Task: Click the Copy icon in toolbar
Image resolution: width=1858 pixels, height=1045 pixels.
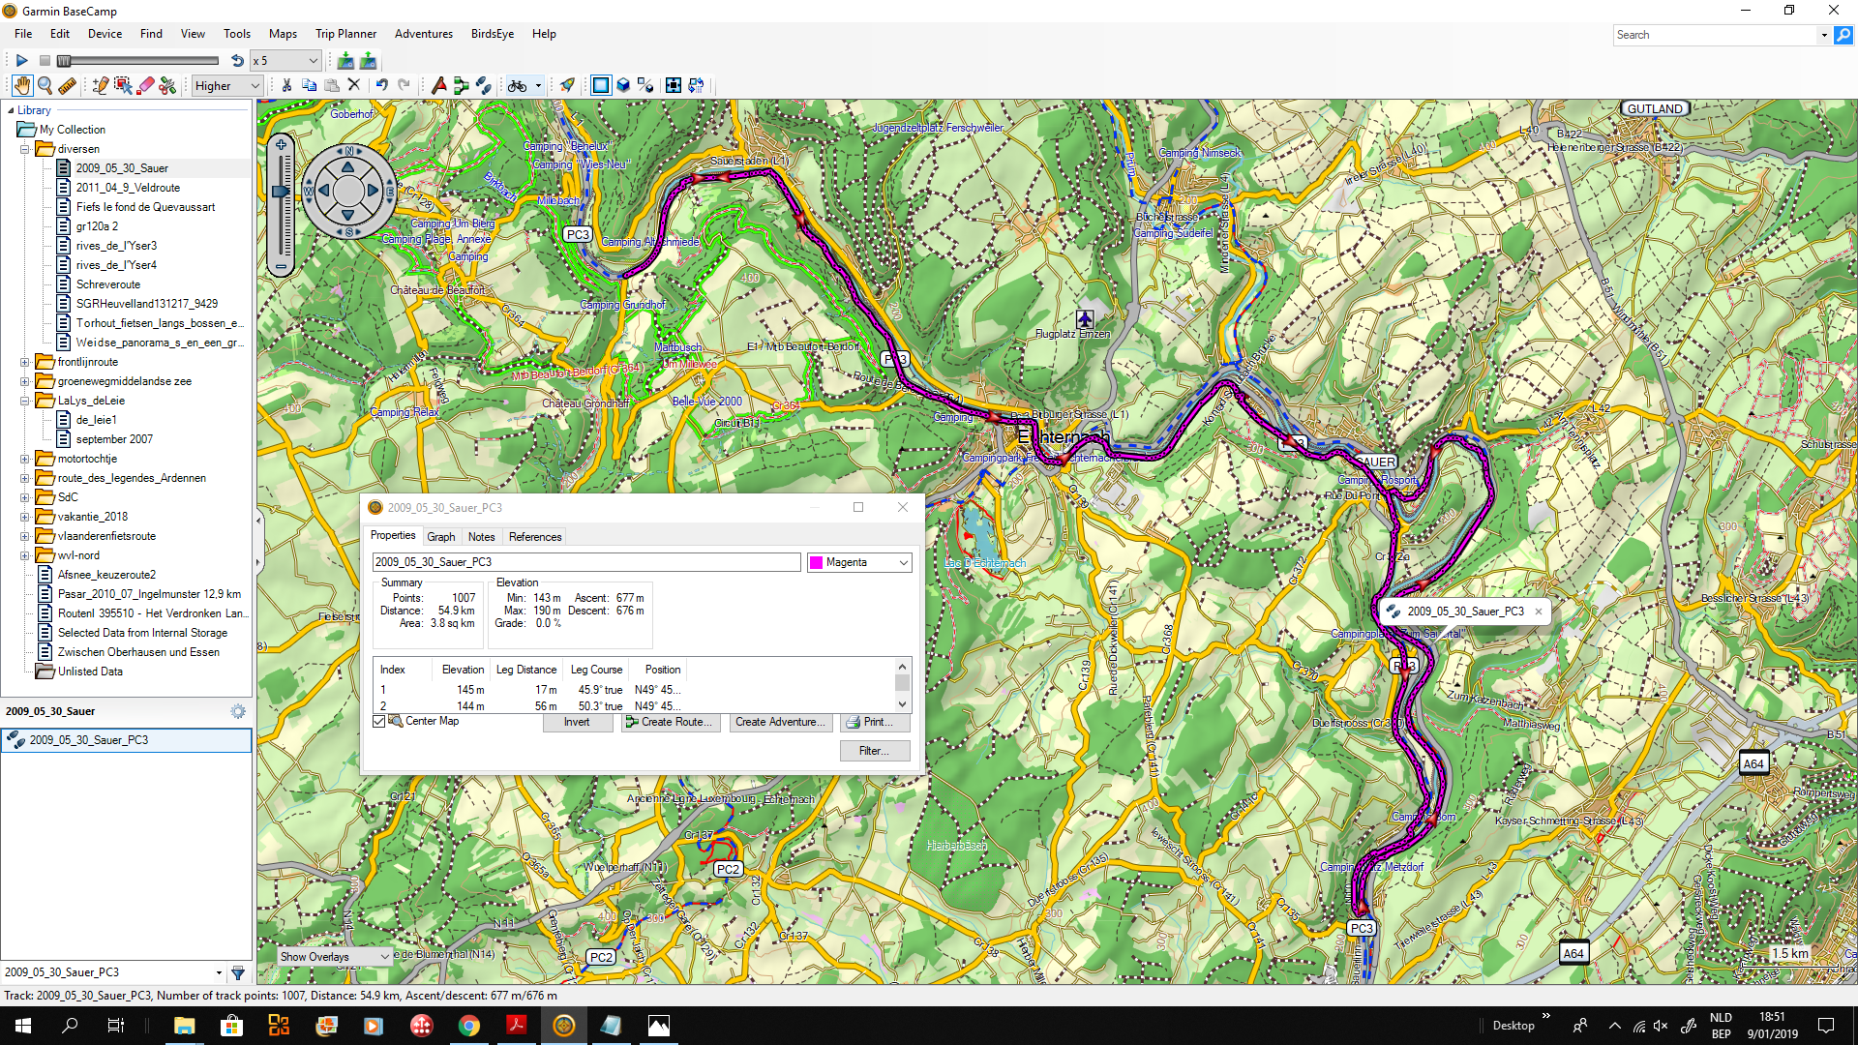Action: click(309, 85)
